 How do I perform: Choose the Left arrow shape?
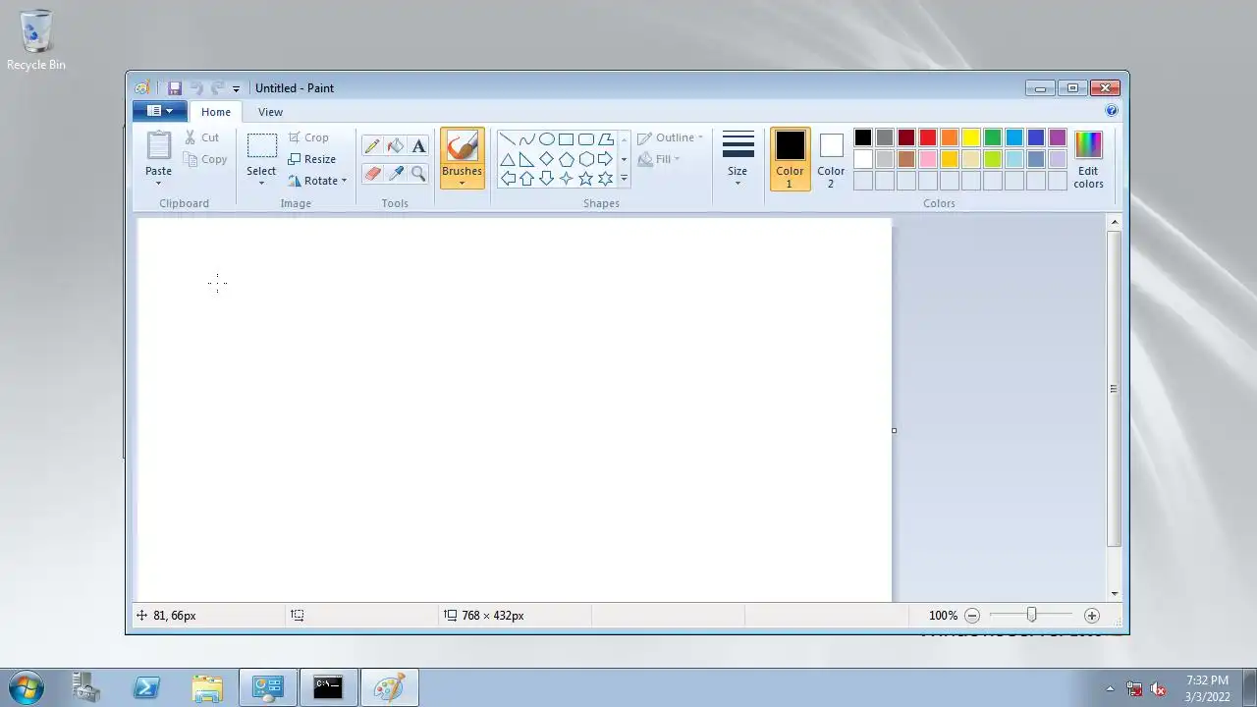(x=508, y=179)
